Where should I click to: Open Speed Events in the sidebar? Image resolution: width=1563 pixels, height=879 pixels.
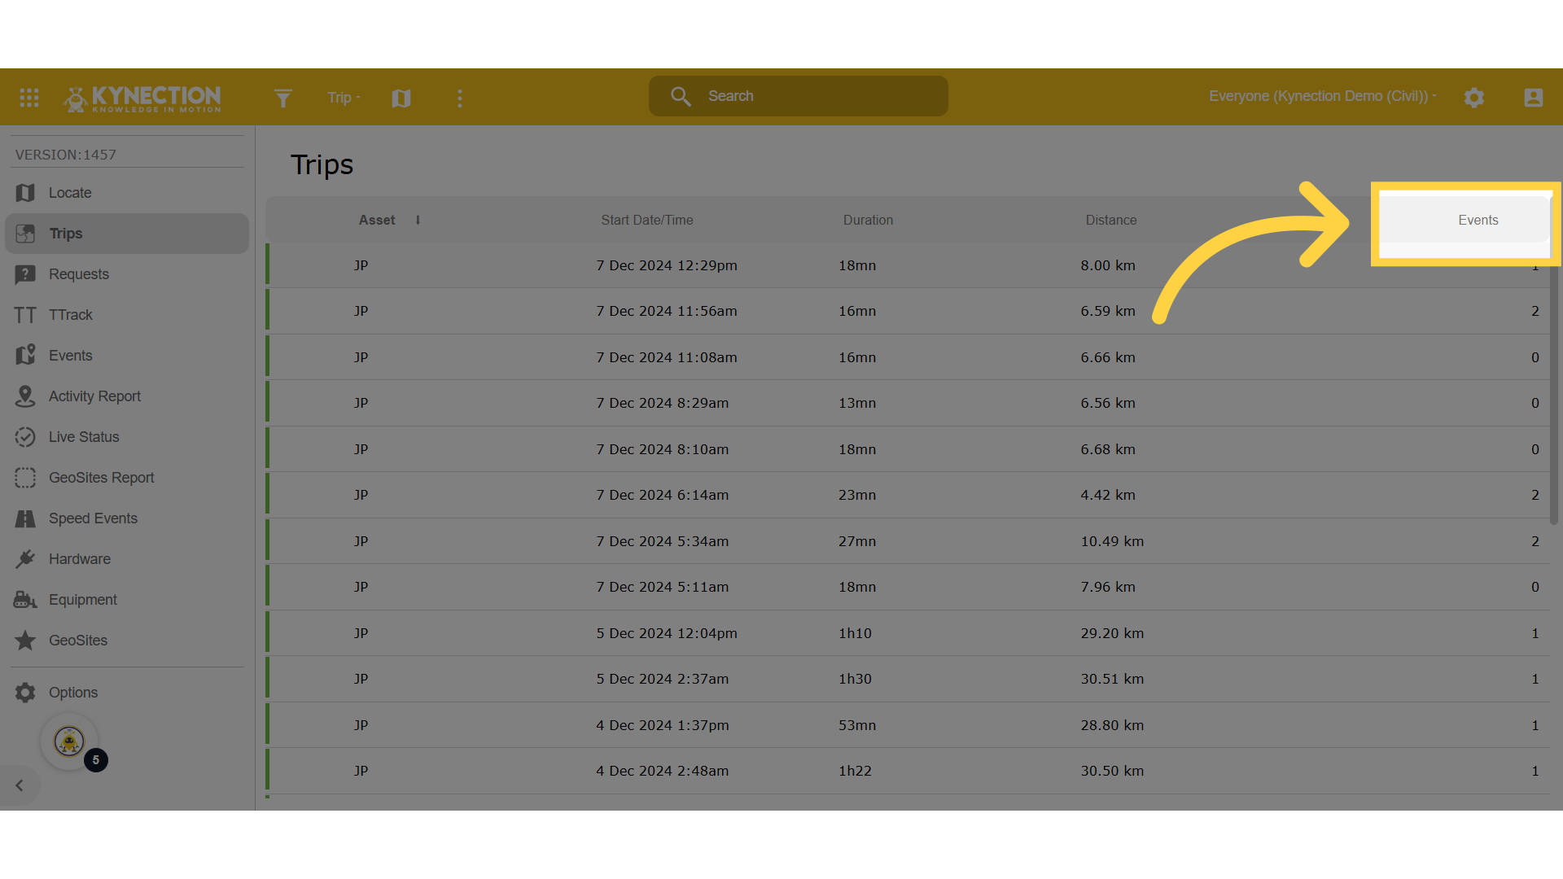[93, 518]
